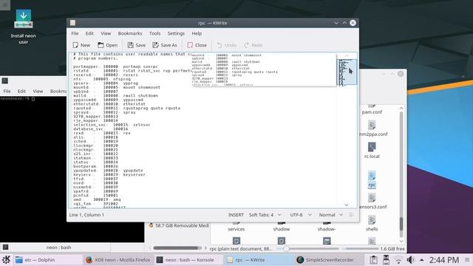Viewport: 473px width, 266px height.
Task: Adjust the Dolphin icon zoom slider
Action: click(x=307, y=248)
